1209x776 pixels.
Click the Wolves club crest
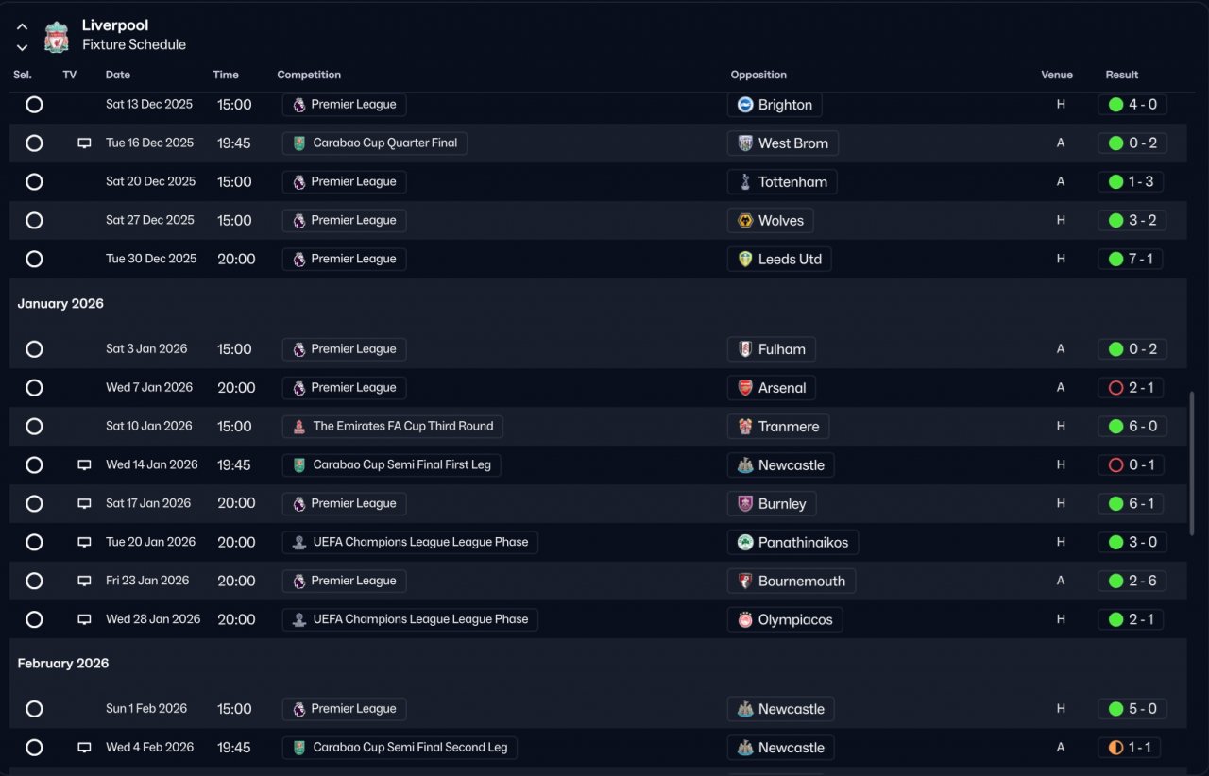(745, 221)
